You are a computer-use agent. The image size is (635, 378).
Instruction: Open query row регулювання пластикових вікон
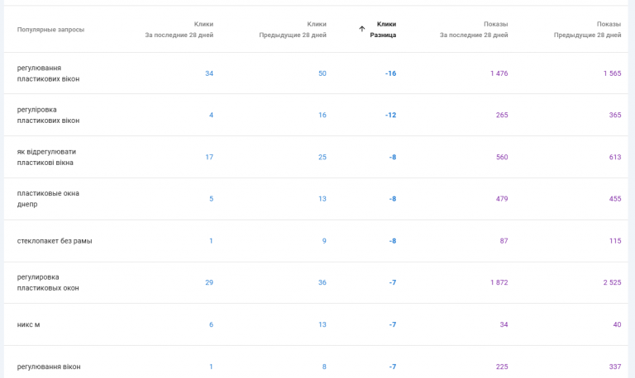pos(48,73)
